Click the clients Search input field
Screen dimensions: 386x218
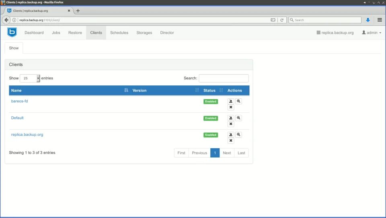tap(224, 78)
